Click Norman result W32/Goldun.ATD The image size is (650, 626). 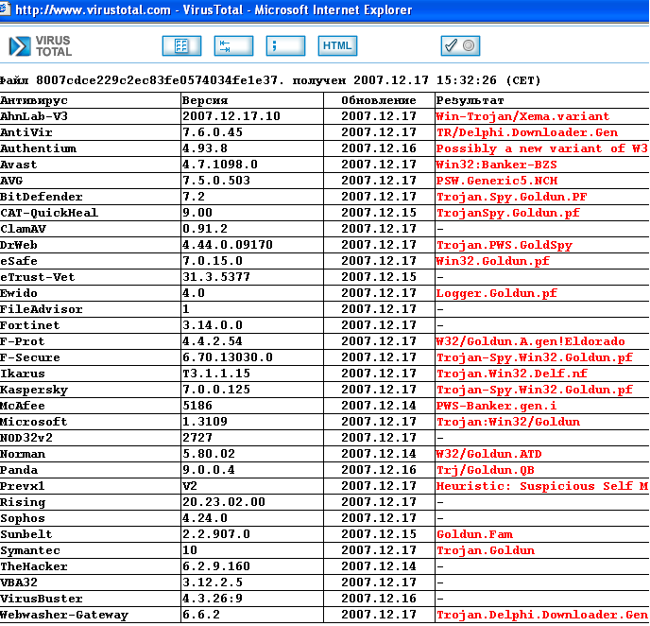pos(488,454)
